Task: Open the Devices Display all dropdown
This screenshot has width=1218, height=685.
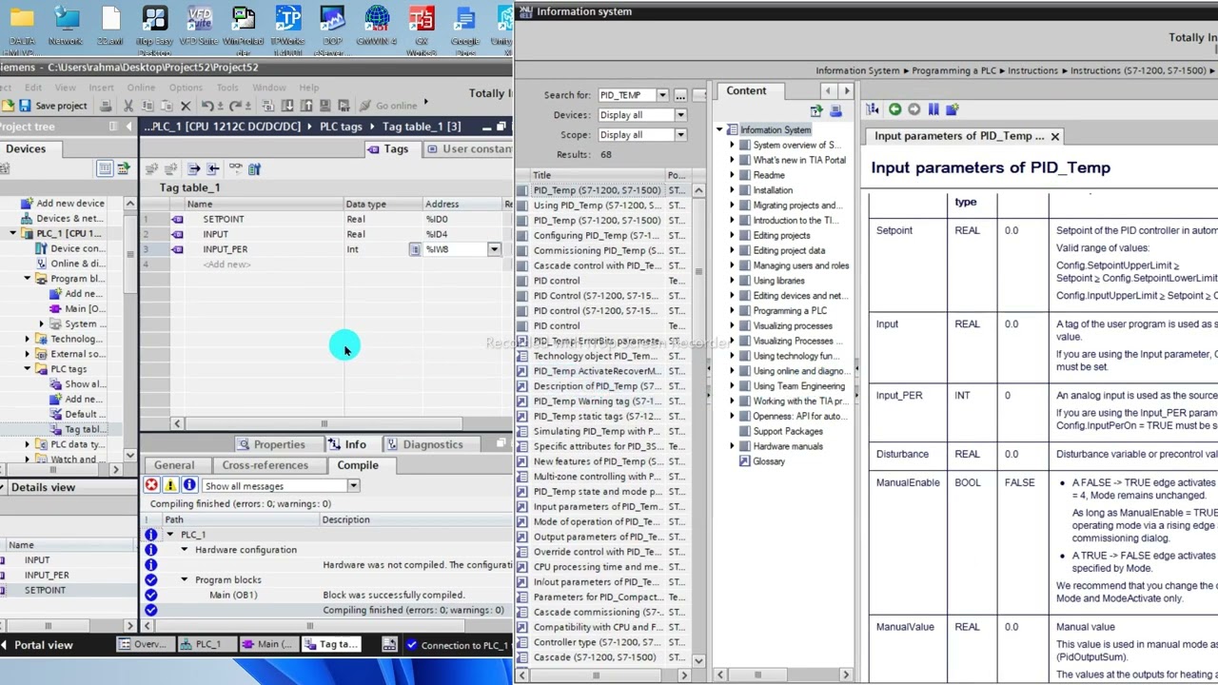Action: [680, 115]
